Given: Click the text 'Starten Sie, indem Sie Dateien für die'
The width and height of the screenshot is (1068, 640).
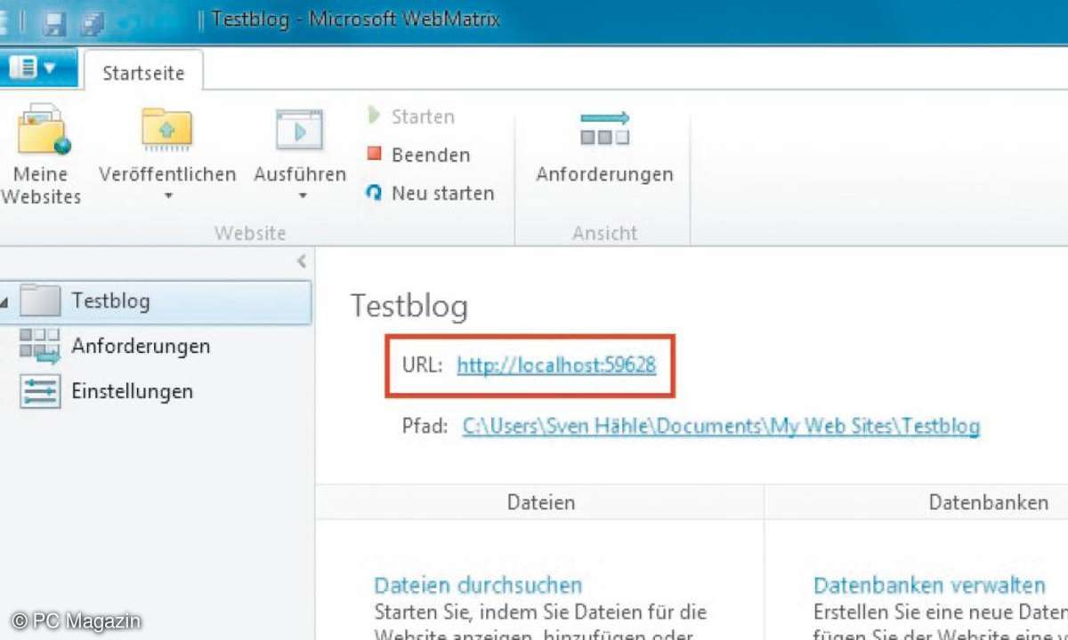Looking at the screenshot, I should coord(541,612).
